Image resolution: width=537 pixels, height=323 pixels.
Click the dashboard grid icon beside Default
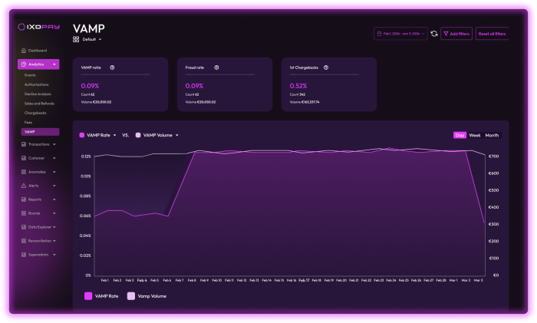coord(77,39)
